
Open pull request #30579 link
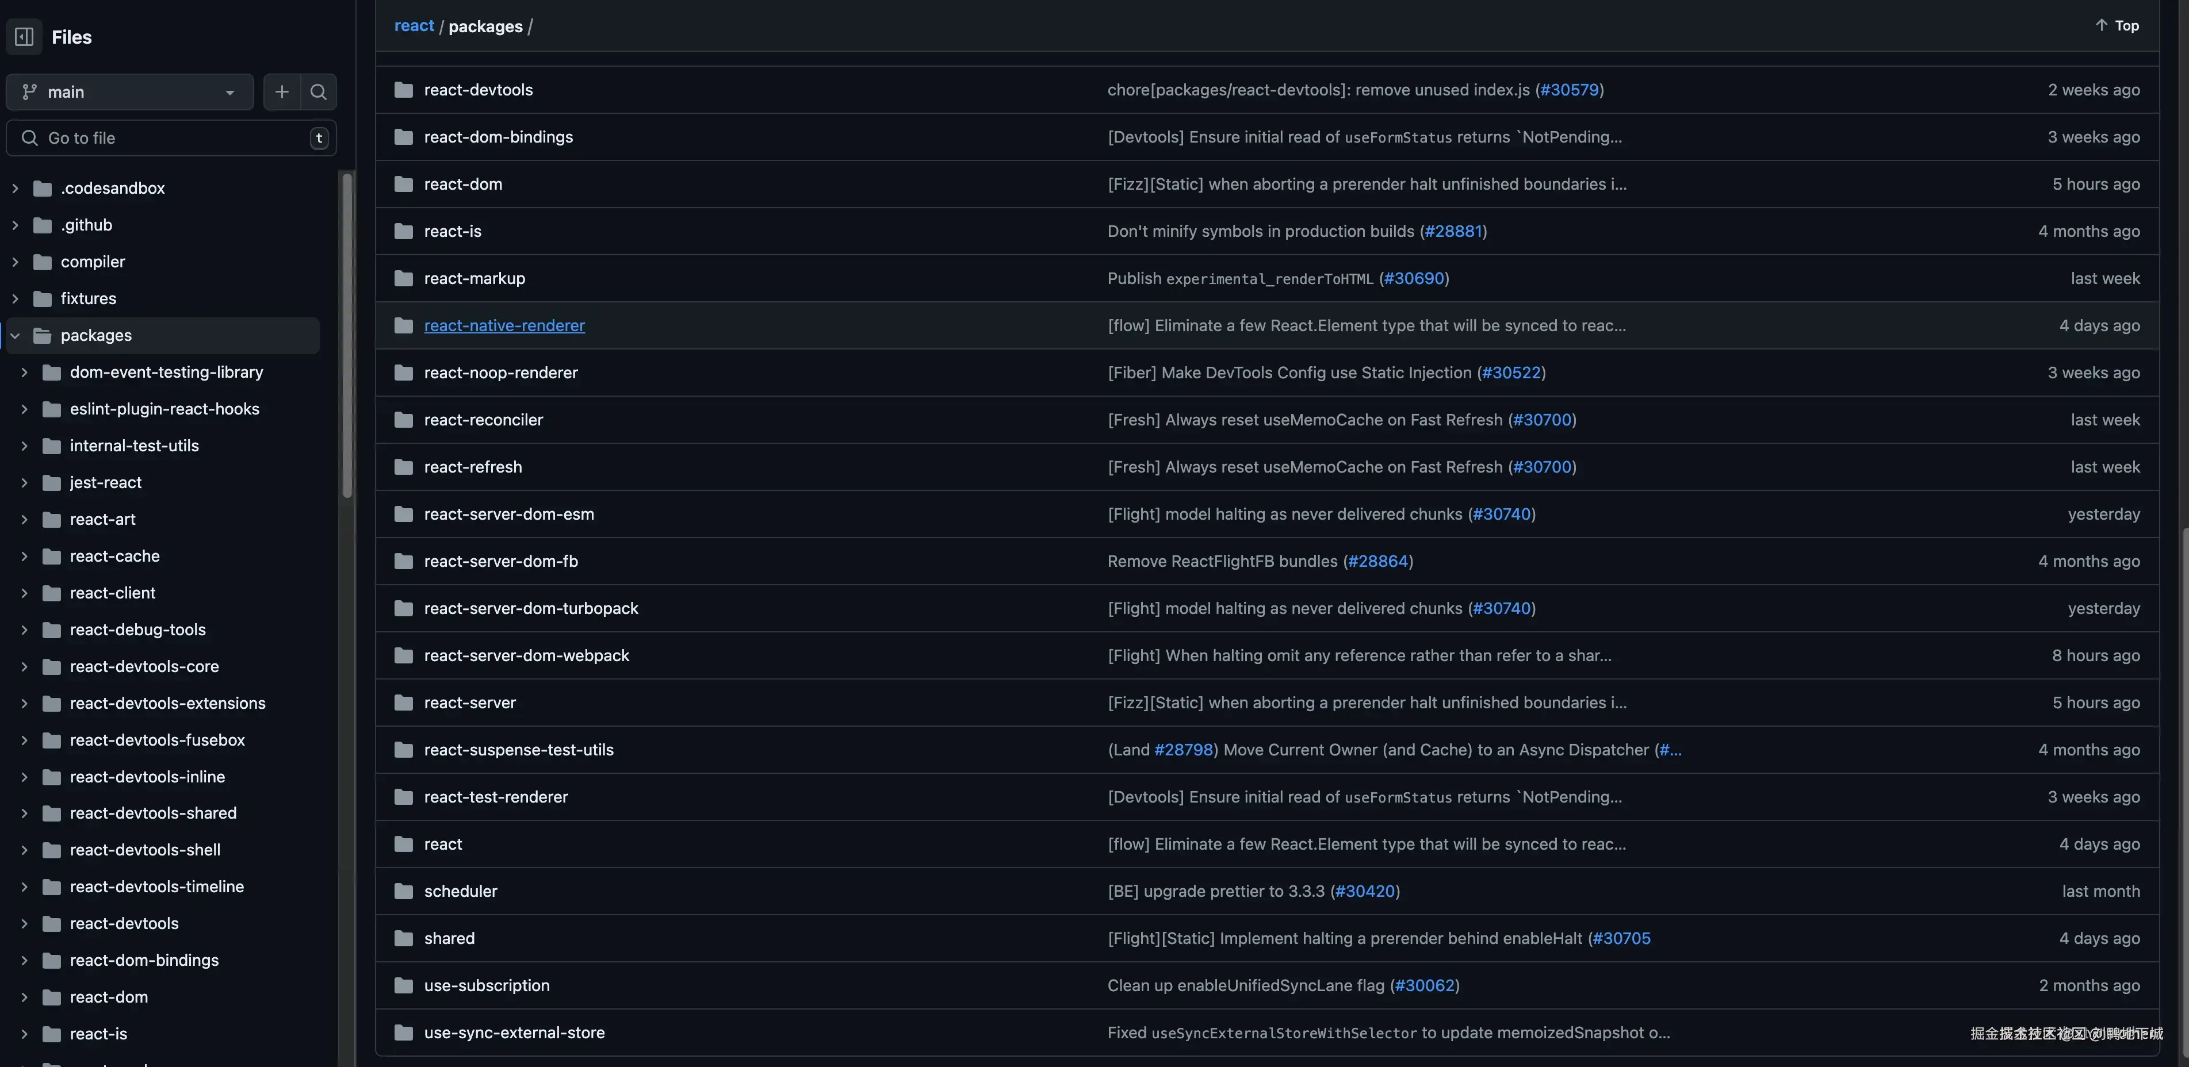pos(1568,90)
